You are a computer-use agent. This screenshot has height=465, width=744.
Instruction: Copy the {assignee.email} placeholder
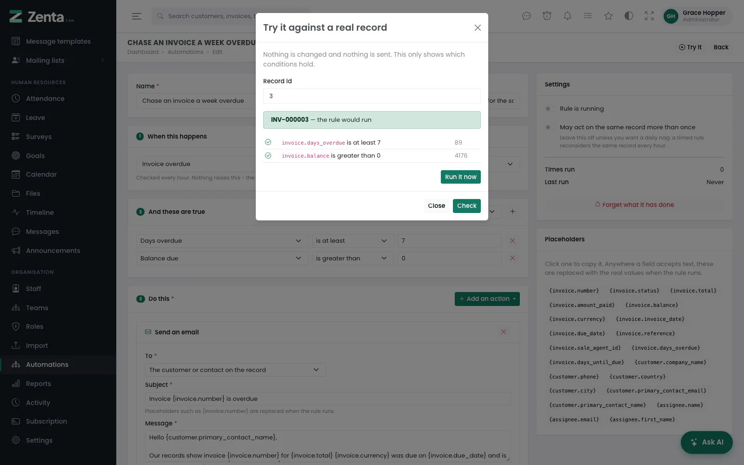coord(574,420)
